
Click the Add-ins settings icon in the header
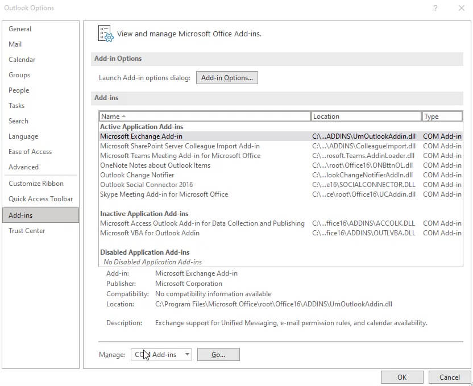[106, 33]
